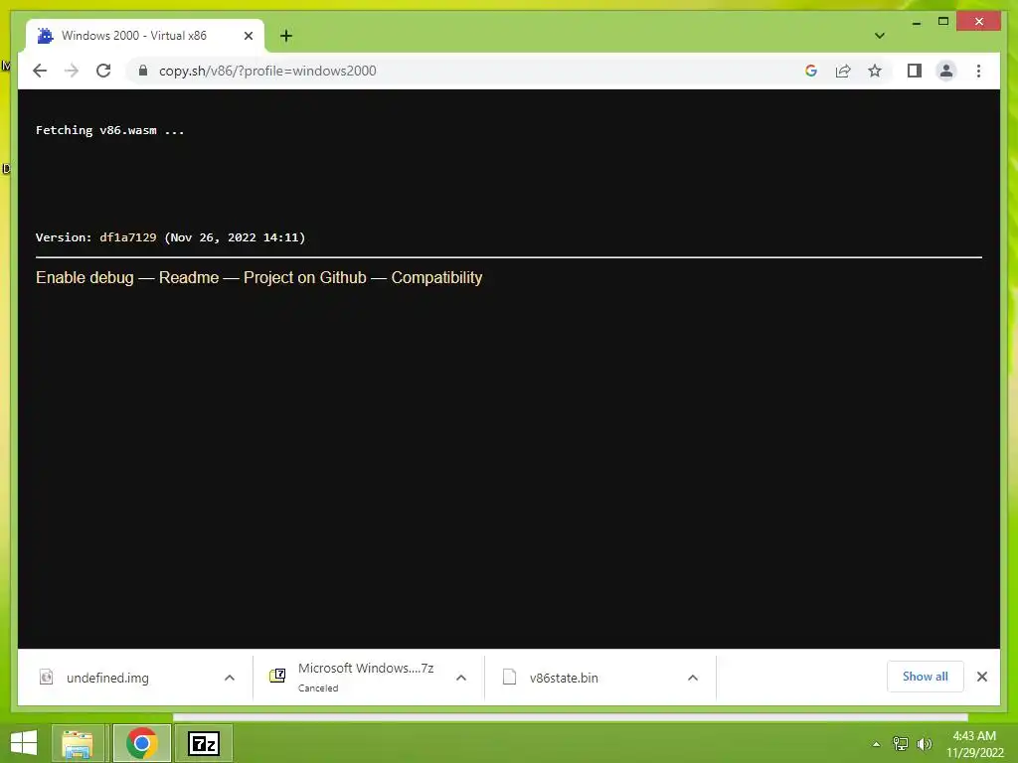Click the network tray icon
The width and height of the screenshot is (1018, 763).
point(900,743)
